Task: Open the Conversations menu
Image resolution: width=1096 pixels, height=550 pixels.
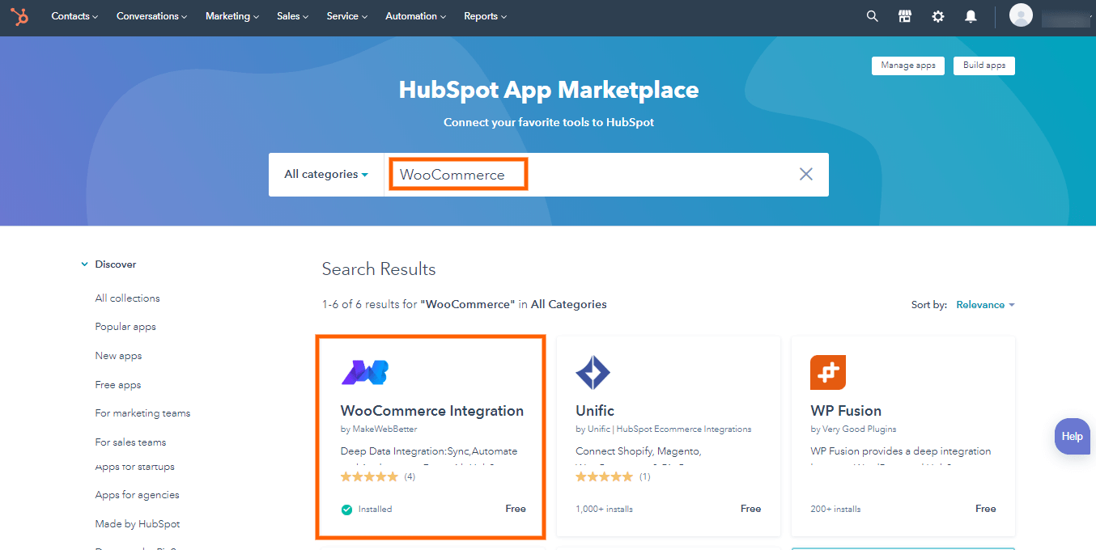Action: tap(151, 16)
